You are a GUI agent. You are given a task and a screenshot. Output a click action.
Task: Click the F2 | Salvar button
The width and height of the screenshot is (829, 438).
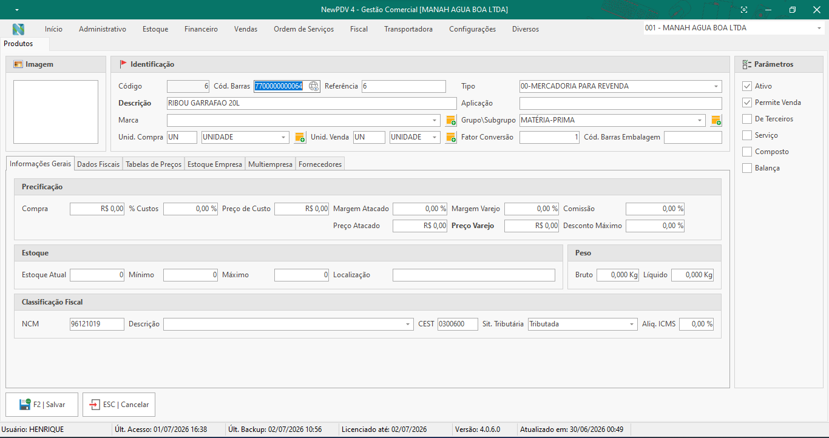point(42,405)
